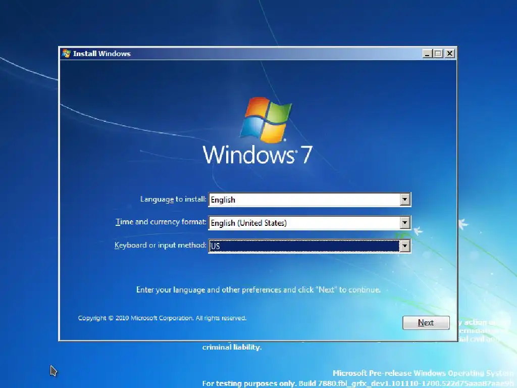Expand the Time and currency format dropdown arrow

click(x=404, y=223)
